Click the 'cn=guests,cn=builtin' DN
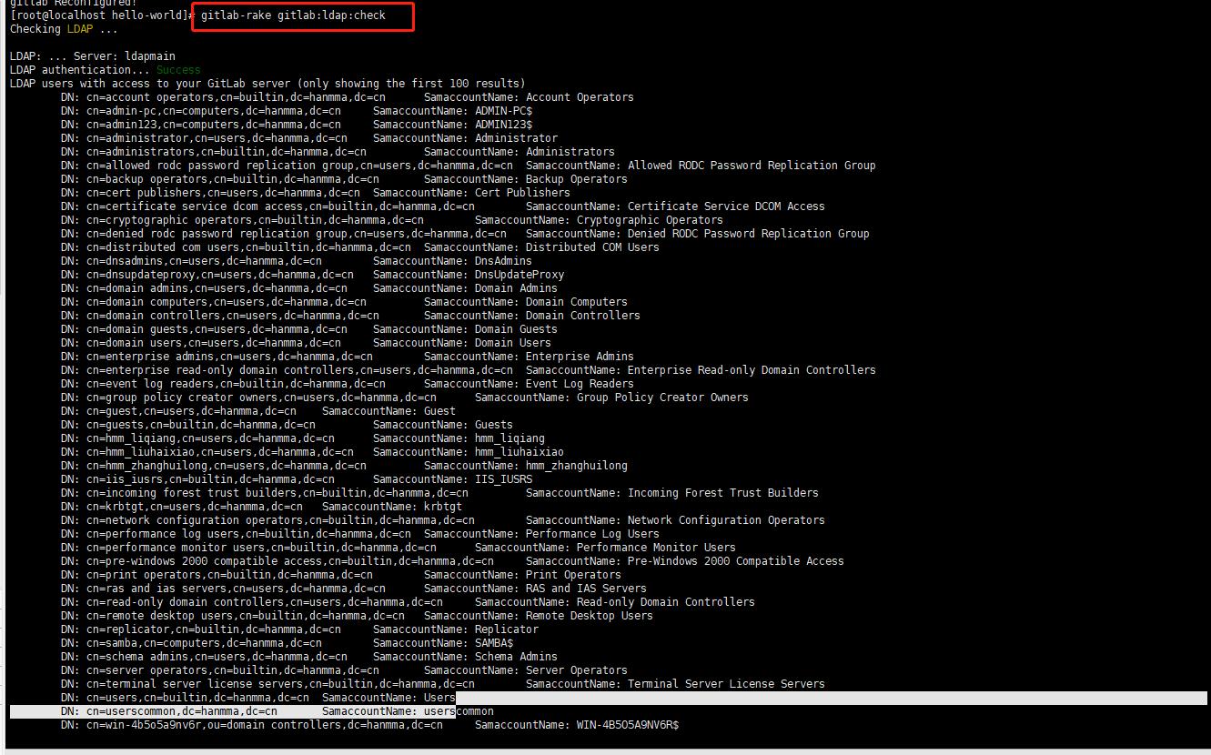The image size is (1211, 755). pos(201,425)
